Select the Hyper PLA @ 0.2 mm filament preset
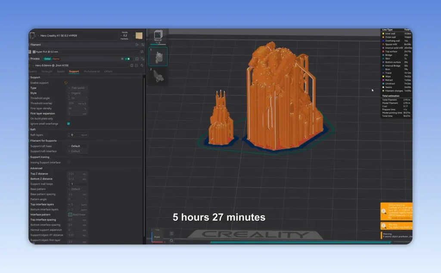The width and height of the screenshot is (441, 273). pyautogui.click(x=86, y=52)
